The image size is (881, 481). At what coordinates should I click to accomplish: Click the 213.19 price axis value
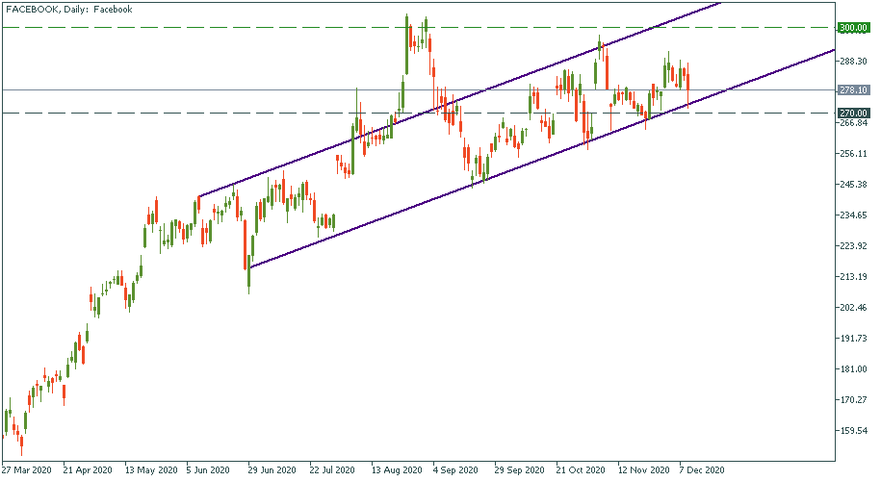(x=854, y=277)
